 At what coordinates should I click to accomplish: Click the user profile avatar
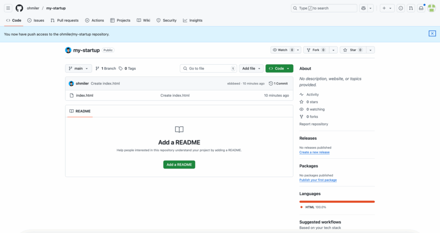pos(431,8)
